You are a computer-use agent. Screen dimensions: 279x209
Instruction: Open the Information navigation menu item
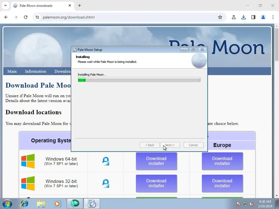point(35,71)
